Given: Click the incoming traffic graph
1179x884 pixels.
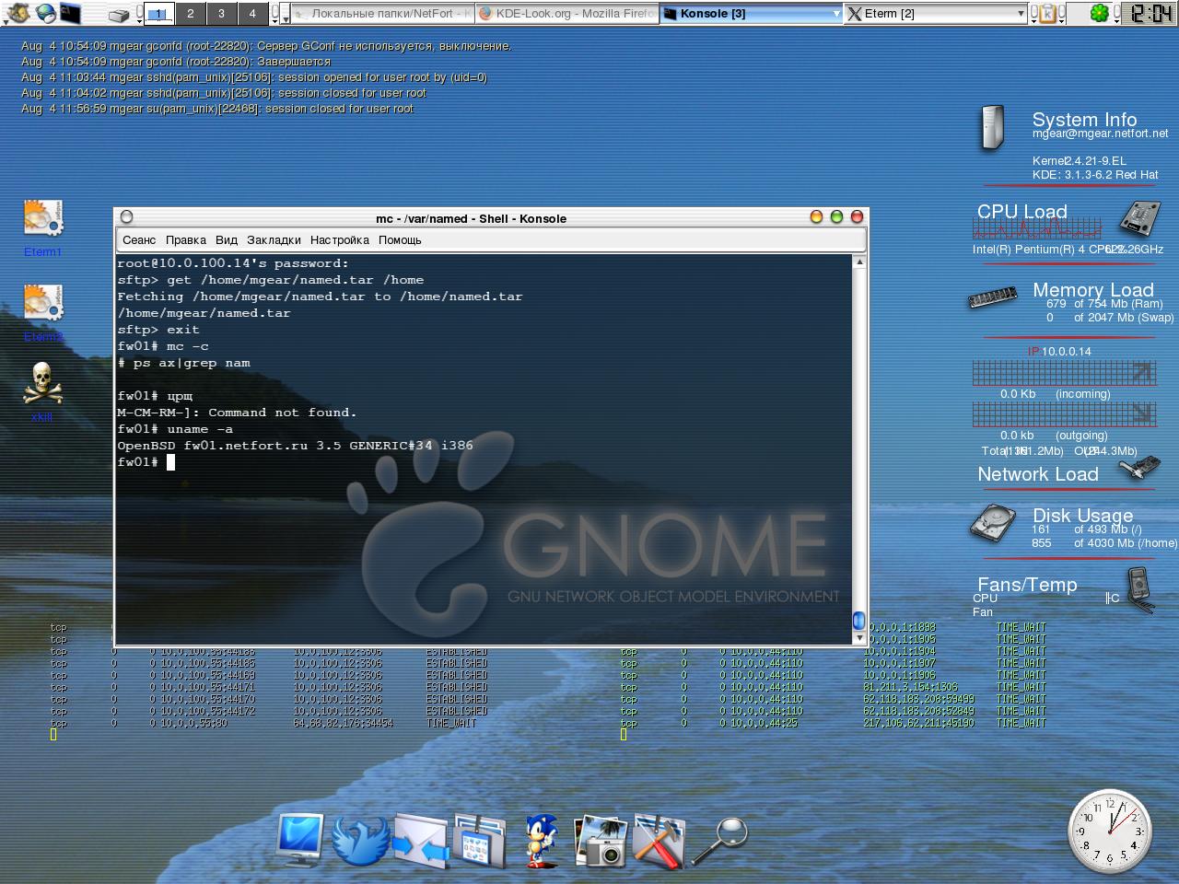Looking at the screenshot, I should (x=1064, y=373).
